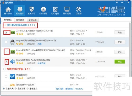
Task: Expand version dropdown for 5.80.3
Action: coord(83,40)
